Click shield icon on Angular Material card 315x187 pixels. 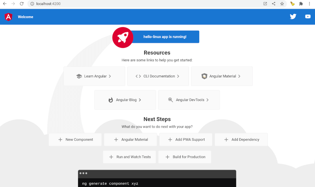tap(204, 76)
